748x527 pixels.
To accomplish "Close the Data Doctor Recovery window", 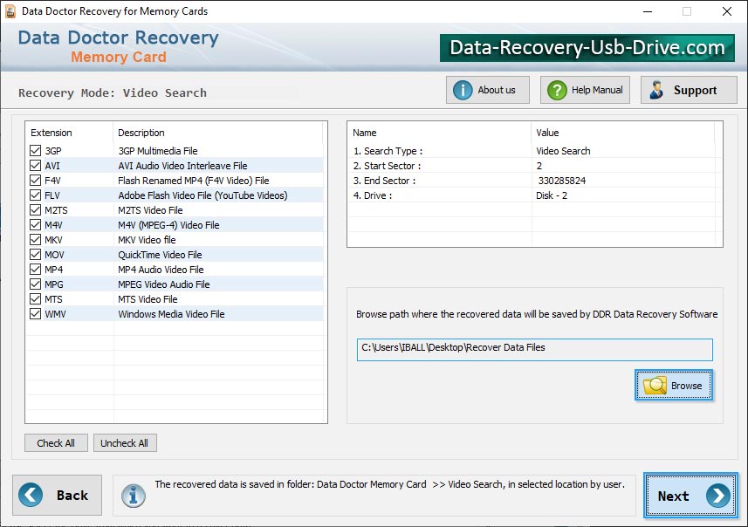I will [726, 11].
